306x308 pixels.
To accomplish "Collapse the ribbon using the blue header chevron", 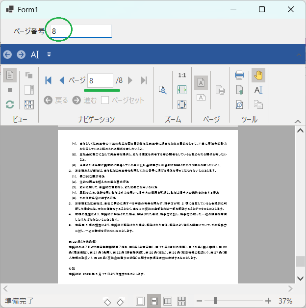I will (299, 55).
